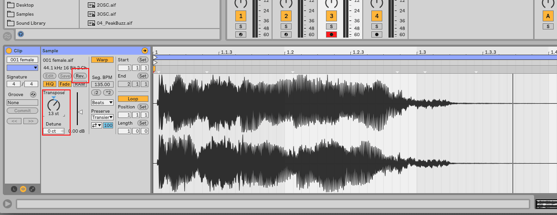Arm track 3 for recording

click(331, 34)
